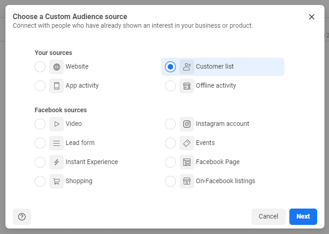This screenshot has height=234, width=329.
Task: Click the Website label text
Action: tap(77, 66)
